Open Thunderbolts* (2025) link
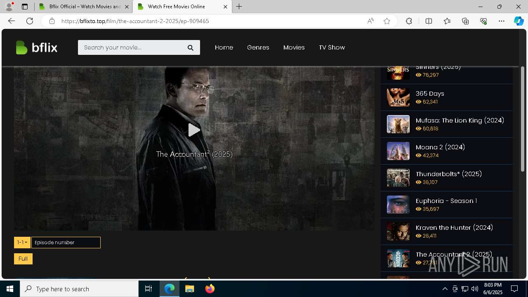The width and height of the screenshot is (528, 297). coord(449,174)
